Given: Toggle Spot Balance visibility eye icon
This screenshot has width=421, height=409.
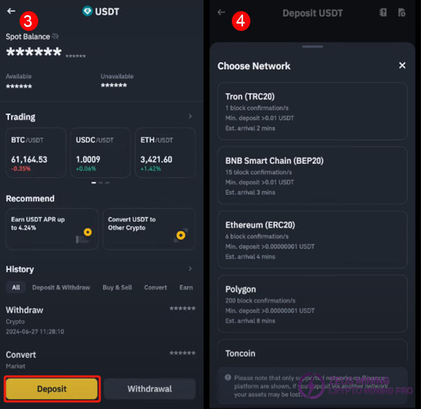Looking at the screenshot, I should pyautogui.click(x=56, y=36).
